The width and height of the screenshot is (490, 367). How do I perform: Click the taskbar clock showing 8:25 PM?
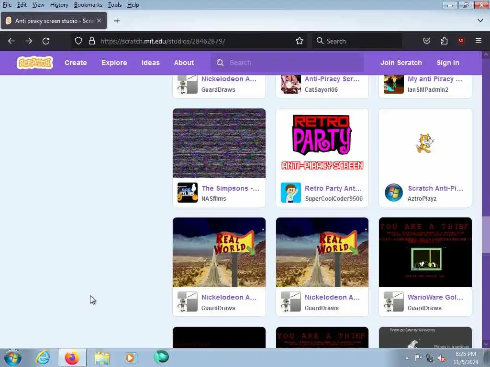[x=466, y=358]
